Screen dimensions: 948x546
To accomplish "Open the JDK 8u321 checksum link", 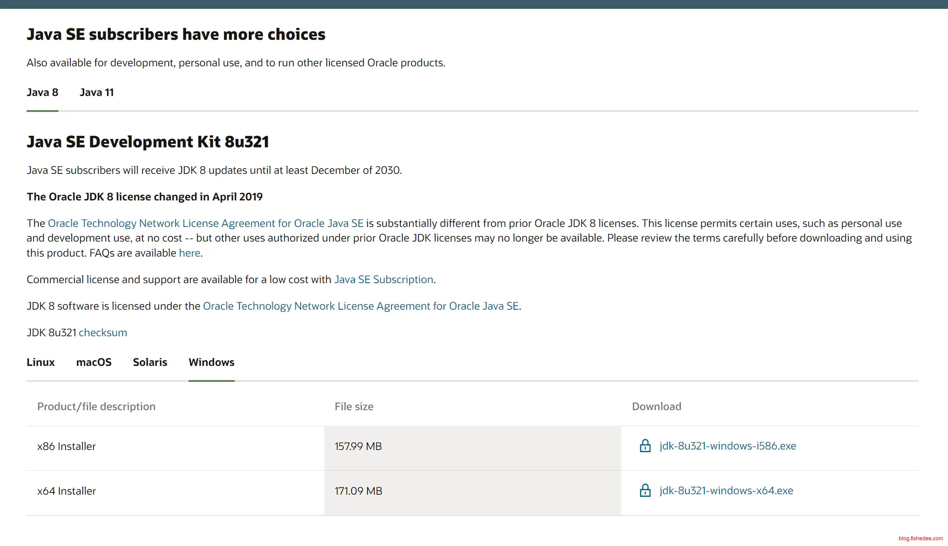I will (103, 333).
